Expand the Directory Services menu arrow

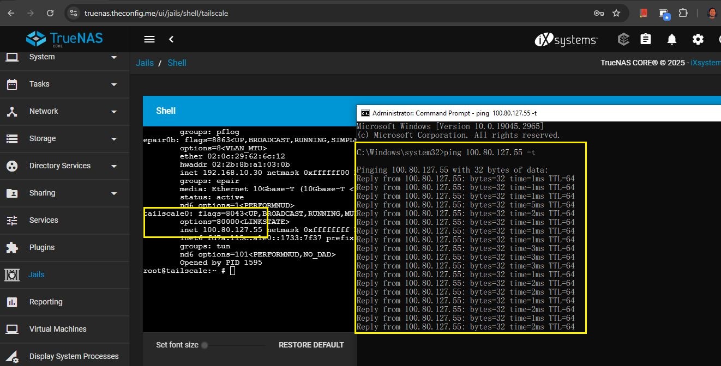pyautogui.click(x=114, y=166)
